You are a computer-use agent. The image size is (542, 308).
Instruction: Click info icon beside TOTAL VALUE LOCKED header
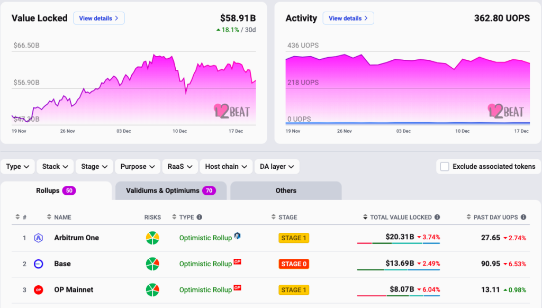coord(437,217)
